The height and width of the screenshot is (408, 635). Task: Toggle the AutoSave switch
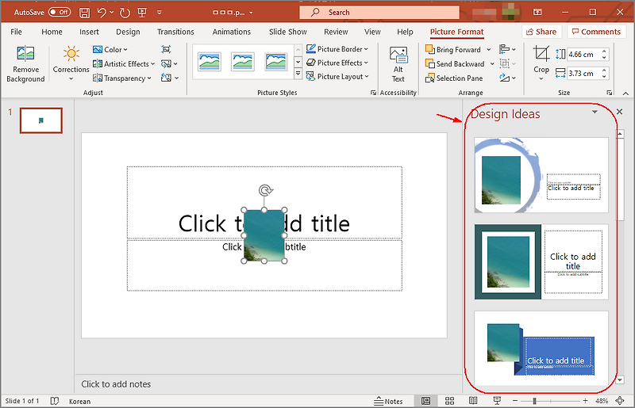tap(60, 12)
